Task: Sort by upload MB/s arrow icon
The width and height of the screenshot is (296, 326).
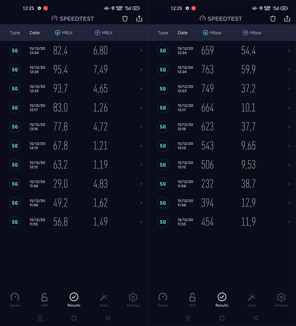Action: pyautogui.click(x=97, y=33)
